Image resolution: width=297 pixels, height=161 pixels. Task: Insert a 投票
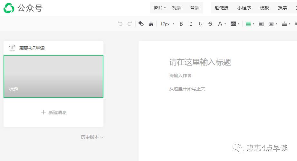pos(283,8)
